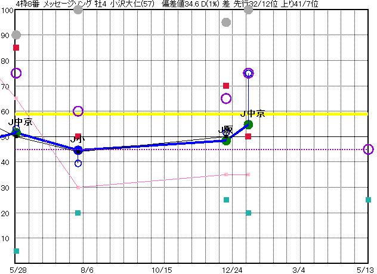
Task: Click the teal square at value 5
Action: 16,251
